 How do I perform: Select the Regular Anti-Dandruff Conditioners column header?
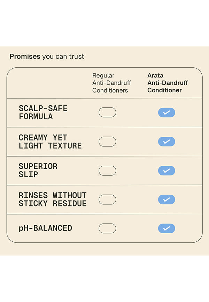click(111, 83)
